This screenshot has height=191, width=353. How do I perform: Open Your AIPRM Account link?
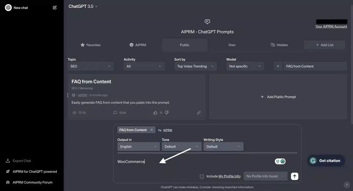point(331,26)
